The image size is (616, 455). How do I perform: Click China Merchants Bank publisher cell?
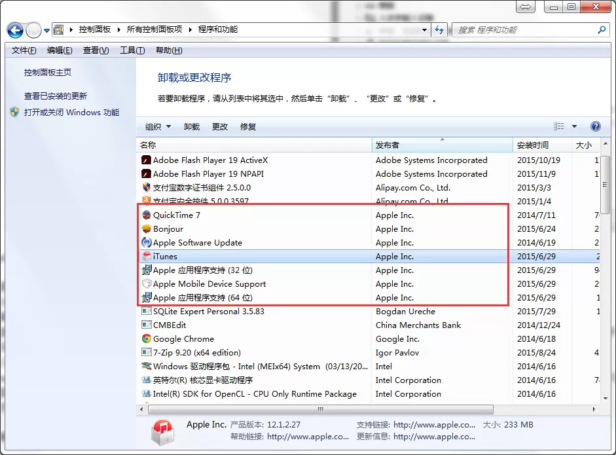[x=418, y=325]
